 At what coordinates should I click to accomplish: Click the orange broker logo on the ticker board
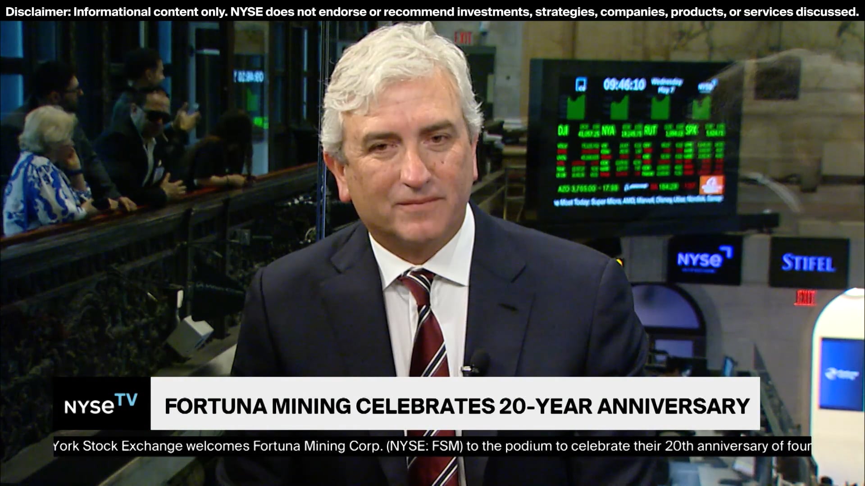pos(712,187)
